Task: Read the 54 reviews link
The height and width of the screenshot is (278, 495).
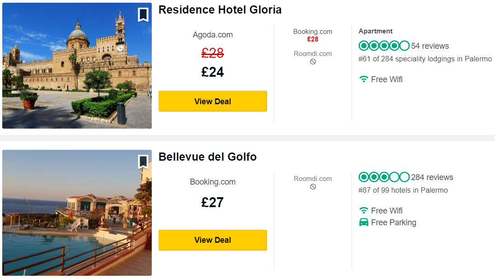Action: point(430,46)
